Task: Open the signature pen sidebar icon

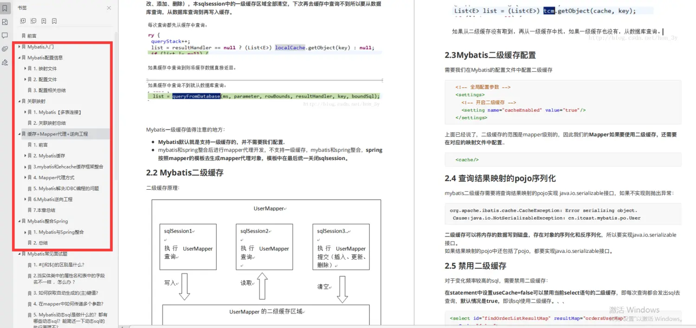Action: (5, 62)
